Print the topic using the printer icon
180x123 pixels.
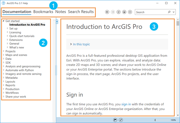coord(124,12)
